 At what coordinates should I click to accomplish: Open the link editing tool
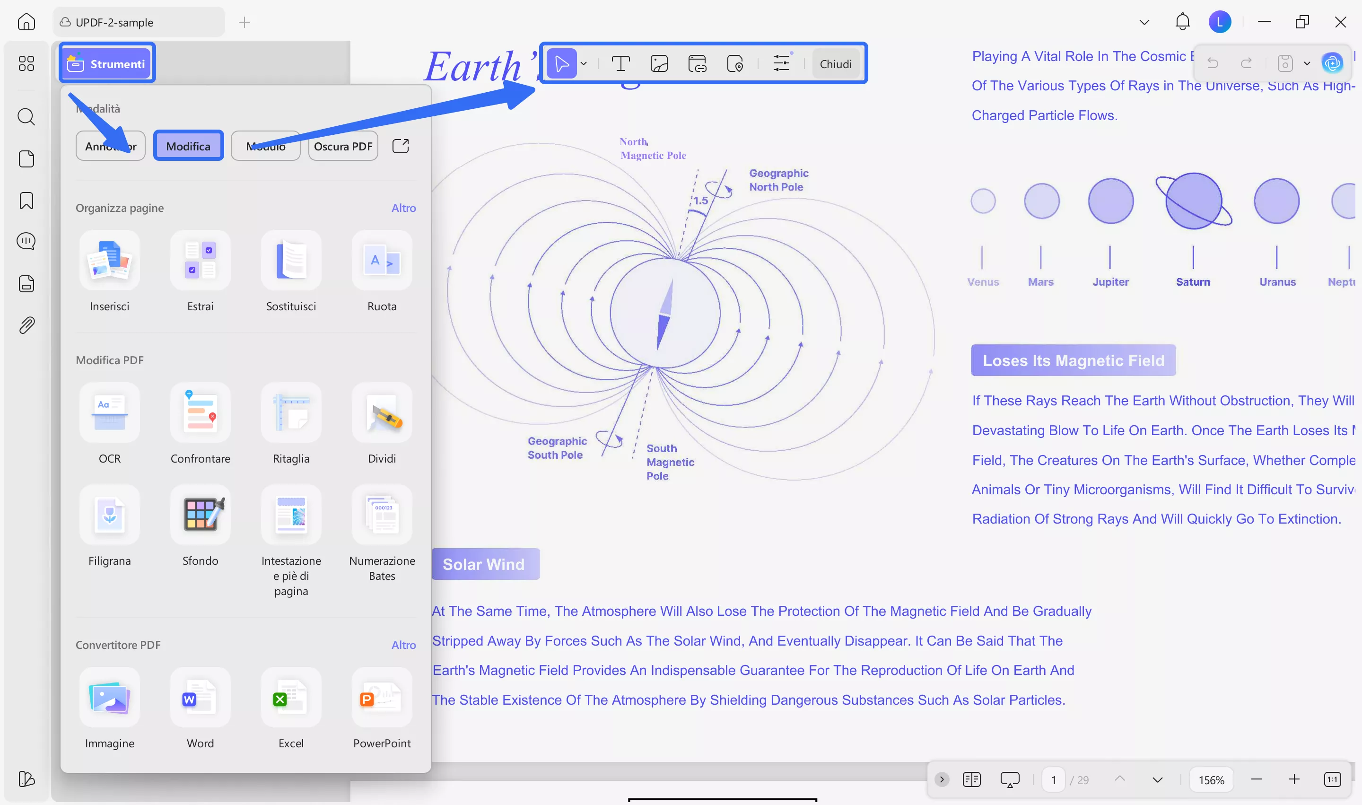(x=698, y=63)
